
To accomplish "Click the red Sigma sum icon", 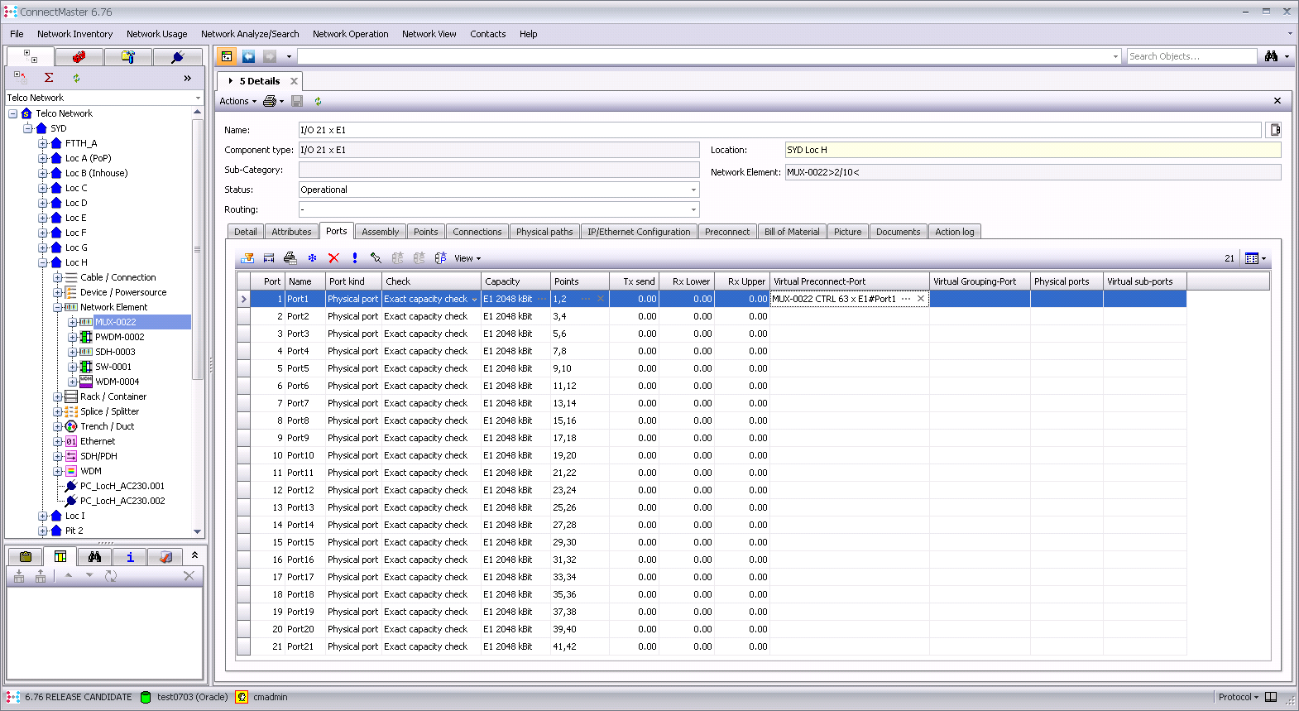I will coord(49,78).
